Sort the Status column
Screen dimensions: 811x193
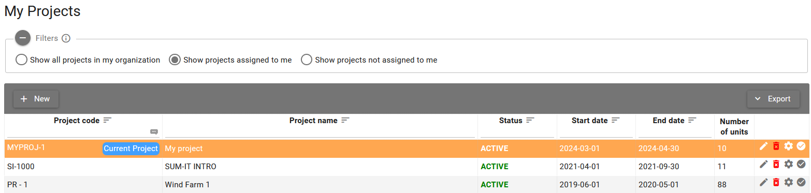pos(530,120)
